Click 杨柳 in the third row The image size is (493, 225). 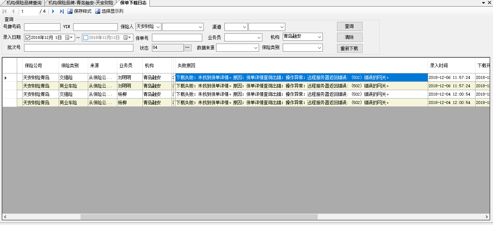coord(130,95)
